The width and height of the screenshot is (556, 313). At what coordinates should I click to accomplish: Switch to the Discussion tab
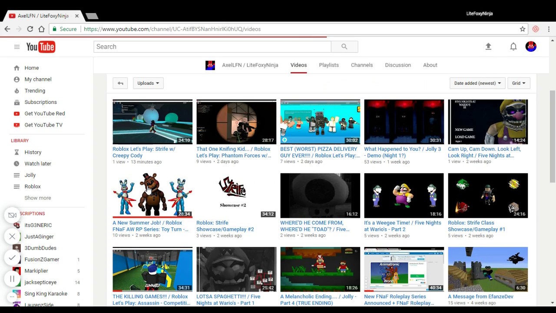click(x=398, y=65)
